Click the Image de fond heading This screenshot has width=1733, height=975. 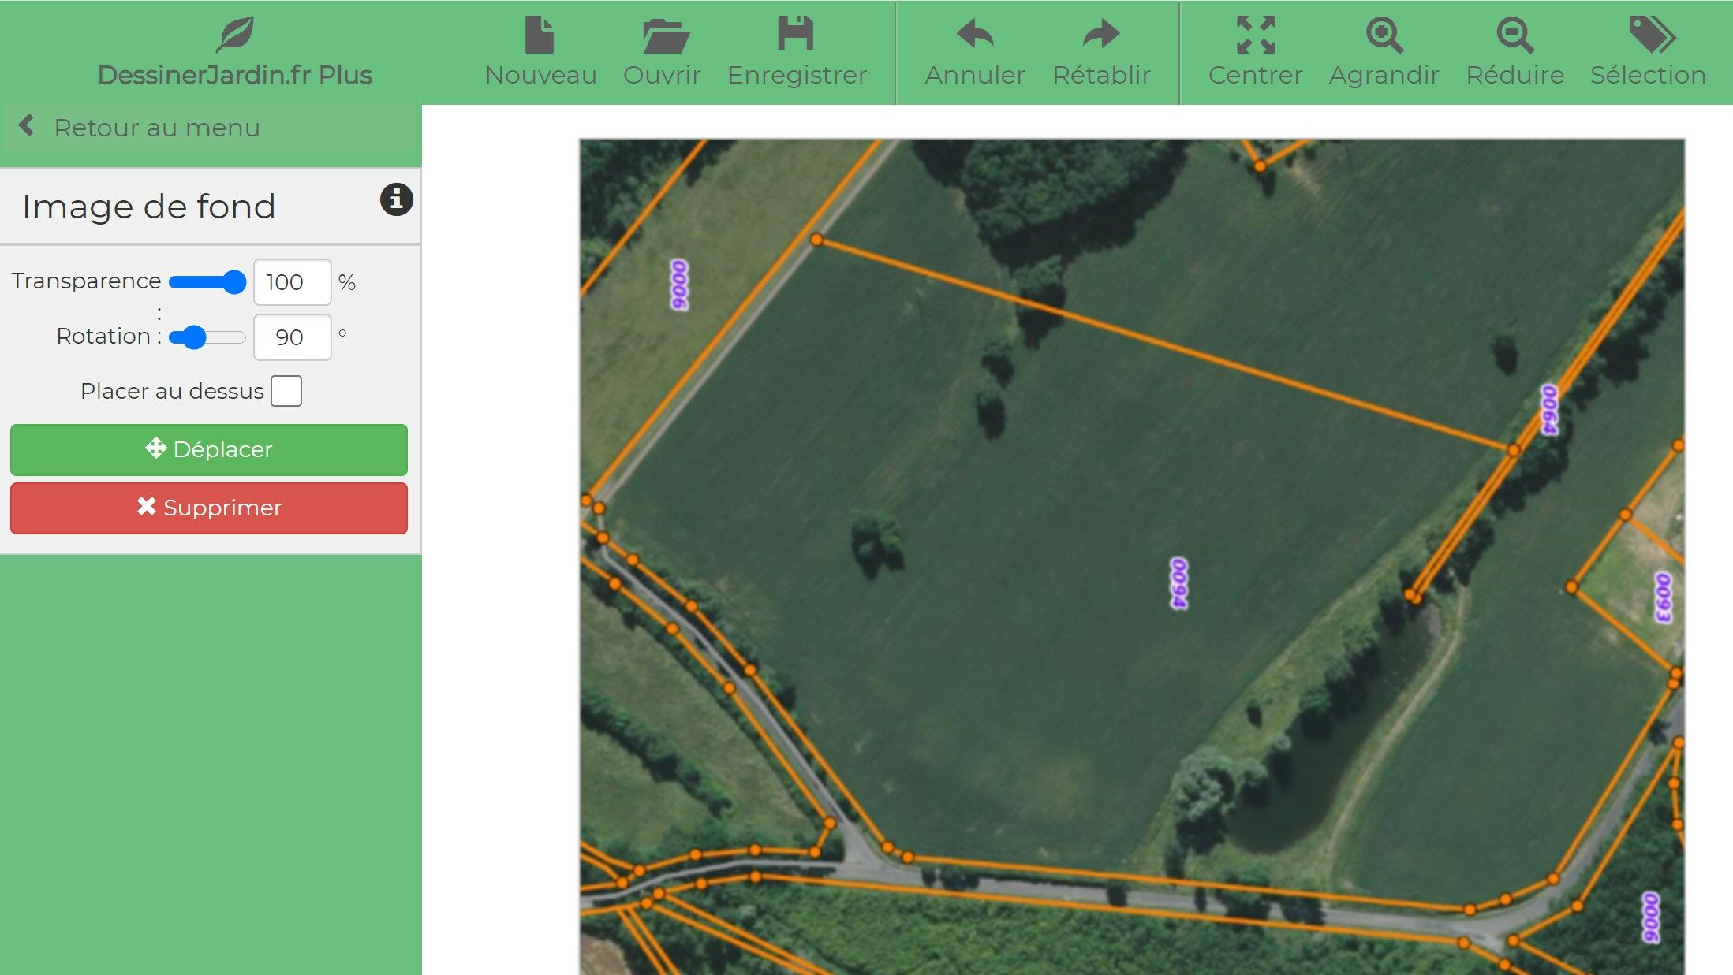point(149,207)
